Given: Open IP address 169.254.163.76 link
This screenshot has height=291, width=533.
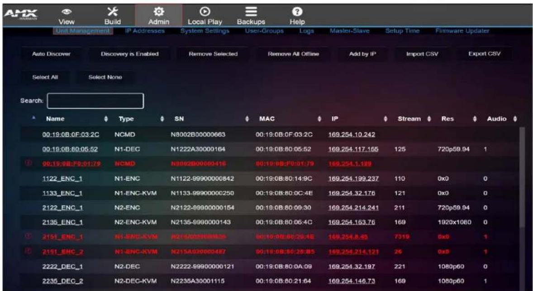Looking at the screenshot, I should tap(352, 222).
